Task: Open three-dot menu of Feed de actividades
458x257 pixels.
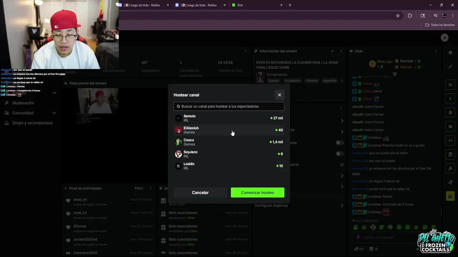Action: coord(150,188)
